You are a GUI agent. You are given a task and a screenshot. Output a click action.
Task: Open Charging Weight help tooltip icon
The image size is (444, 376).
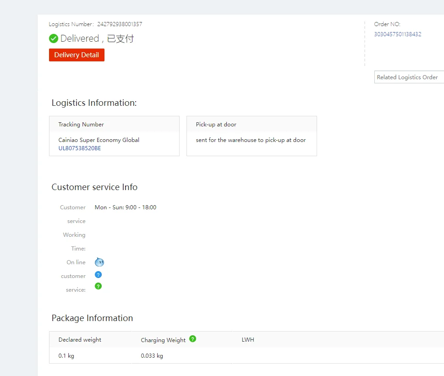click(x=192, y=339)
